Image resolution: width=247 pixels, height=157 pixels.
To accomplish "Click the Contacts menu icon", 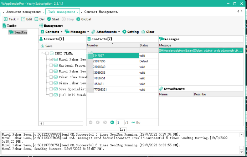I will pos(42,32).
